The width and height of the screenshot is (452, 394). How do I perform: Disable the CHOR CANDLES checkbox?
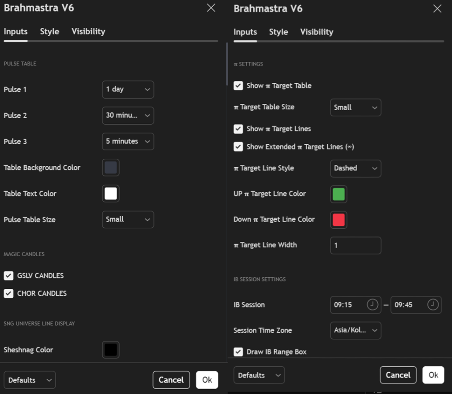[x=8, y=293]
